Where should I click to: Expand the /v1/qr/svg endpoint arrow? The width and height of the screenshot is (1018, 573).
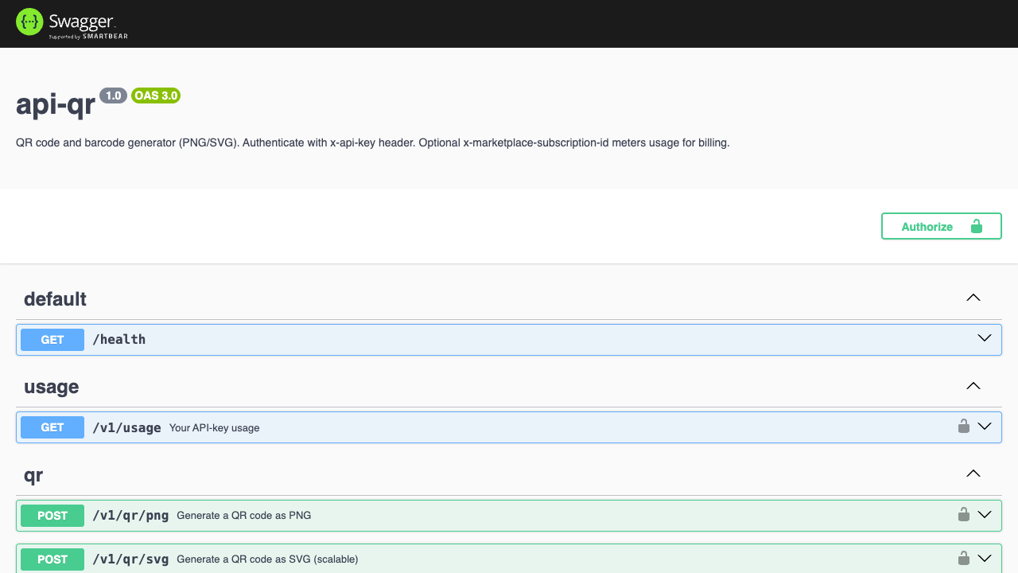tap(985, 558)
